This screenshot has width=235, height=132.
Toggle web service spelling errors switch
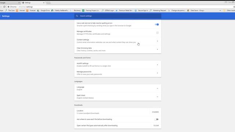[157, 25]
